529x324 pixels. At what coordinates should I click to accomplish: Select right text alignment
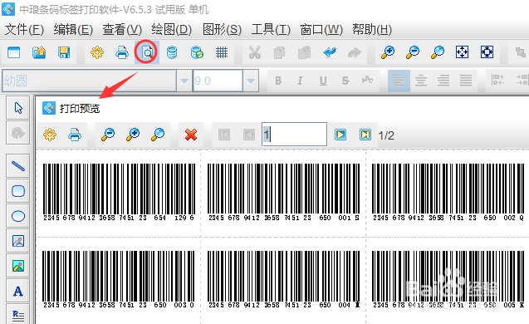click(443, 81)
